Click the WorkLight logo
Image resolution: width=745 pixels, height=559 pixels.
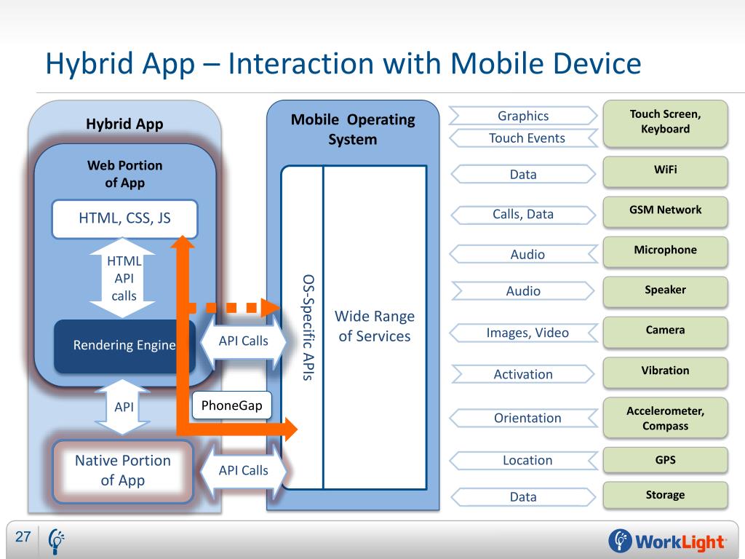pos(666,542)
